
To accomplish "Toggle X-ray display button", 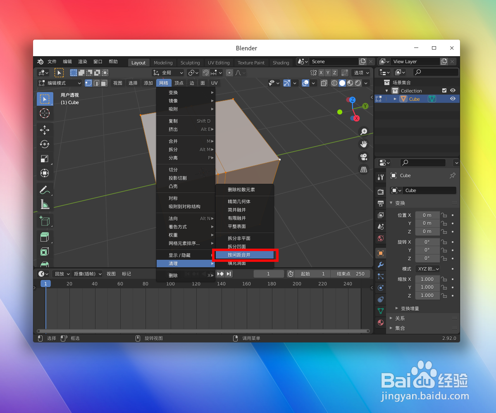I will [324, 83].
